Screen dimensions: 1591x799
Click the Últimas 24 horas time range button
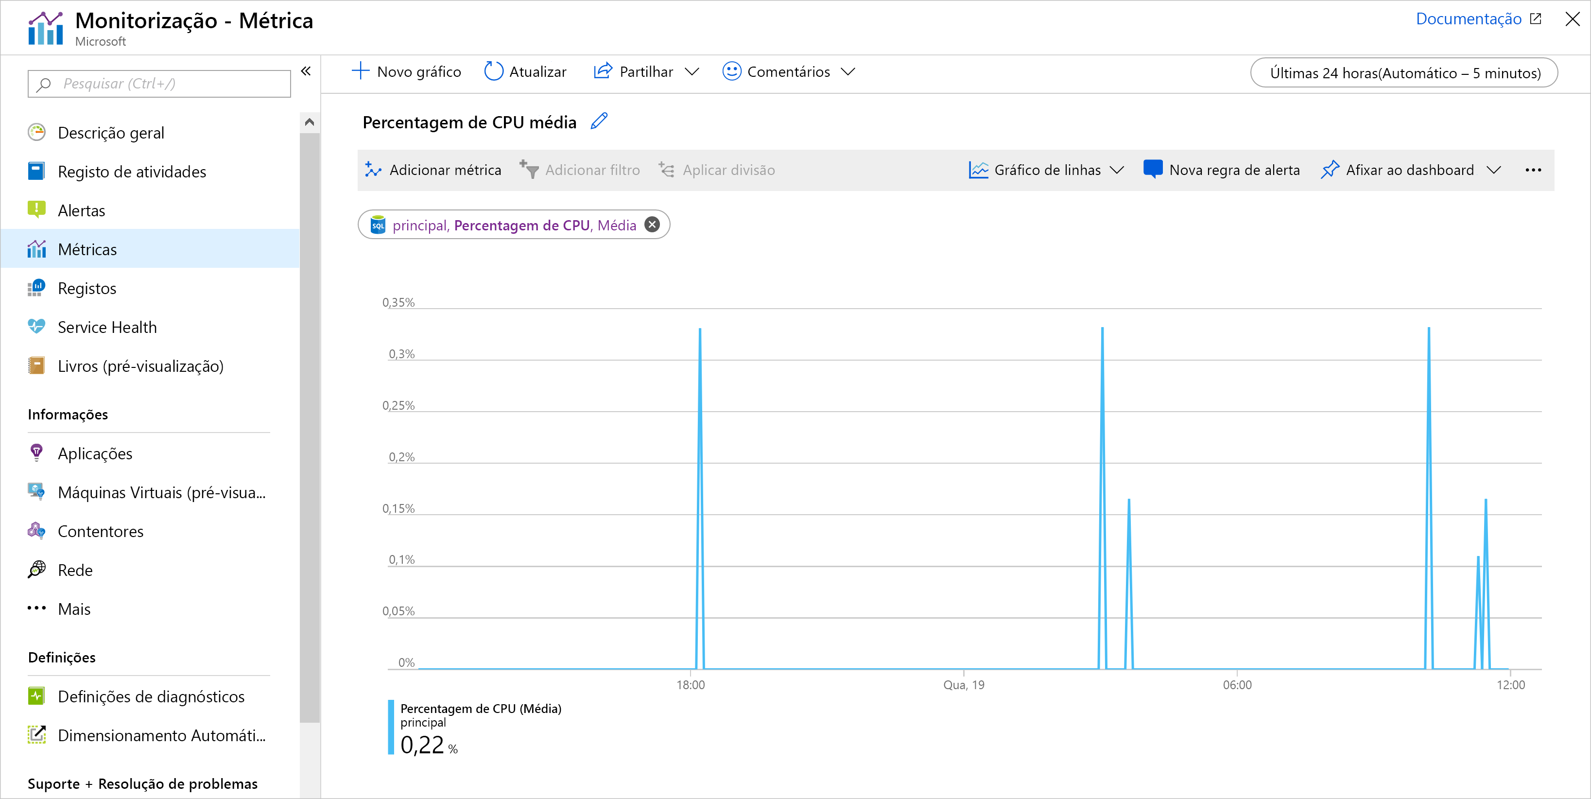pyautogui.click(x=1406, y=73)
